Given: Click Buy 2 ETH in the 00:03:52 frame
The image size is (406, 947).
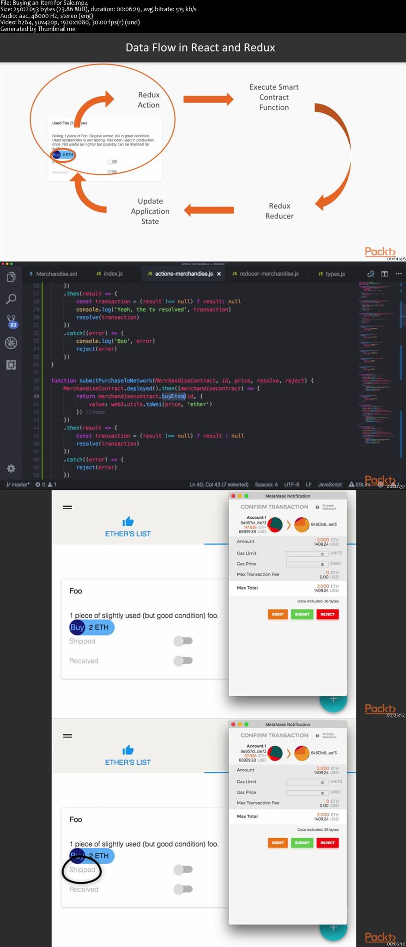Looking at the screenshot, I should pos(91,627).
